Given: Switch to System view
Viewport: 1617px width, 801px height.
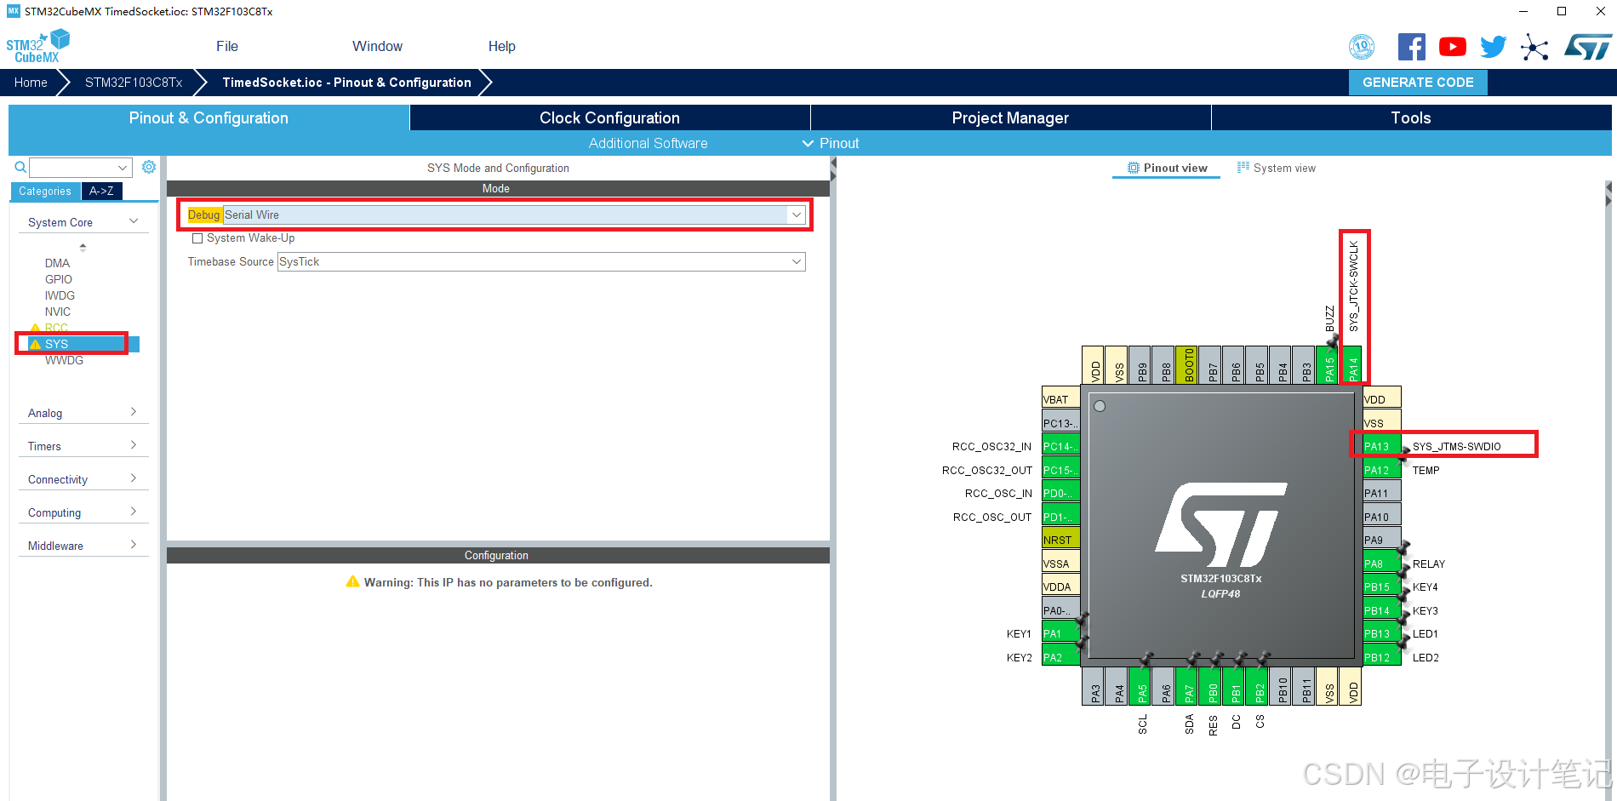Looking at the screenshot, I should (x=1276, y=168).
